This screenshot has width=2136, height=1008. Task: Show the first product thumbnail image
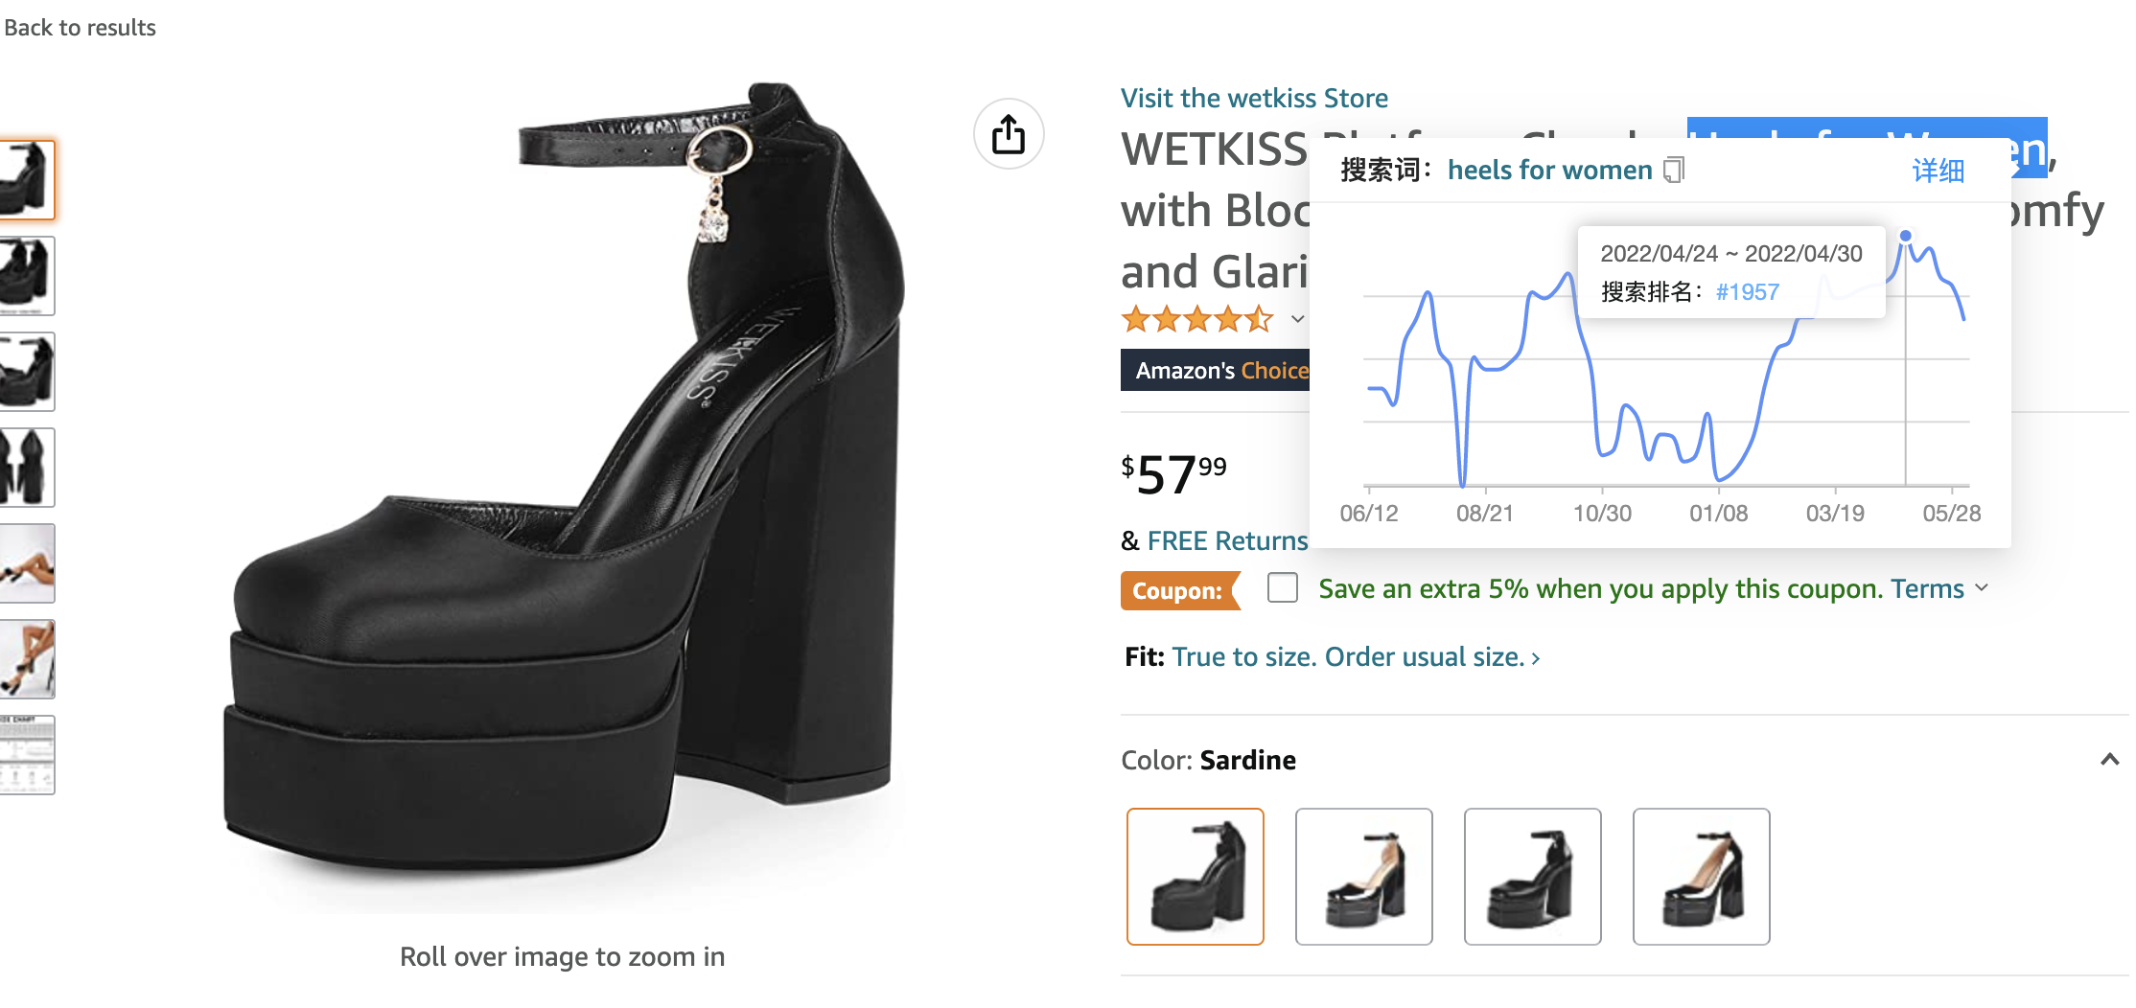pyautogui.click(x=27, y=179)
